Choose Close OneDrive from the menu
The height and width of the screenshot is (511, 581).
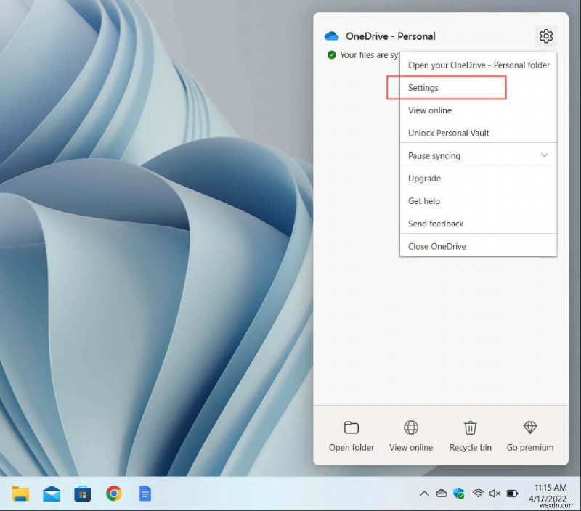(436, 246)
